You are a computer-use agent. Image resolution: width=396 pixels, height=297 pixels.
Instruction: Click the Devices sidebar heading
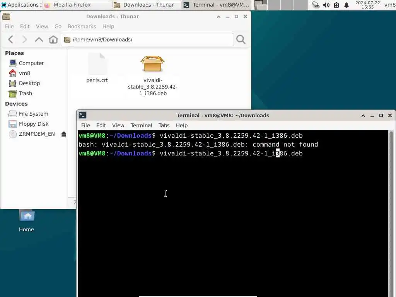(16, 104)
